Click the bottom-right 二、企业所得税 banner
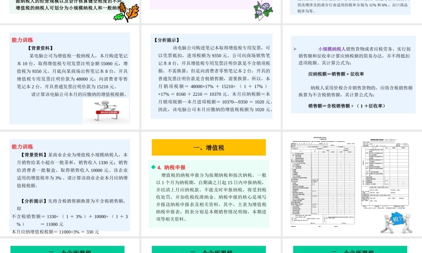Screen dimensions: 422x253 (x=351, y=249)
